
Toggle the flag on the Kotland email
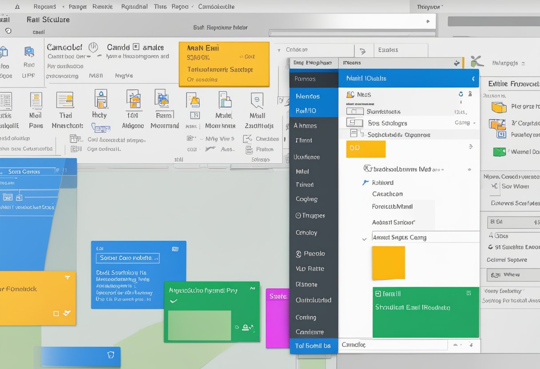(x=365, y=182)
